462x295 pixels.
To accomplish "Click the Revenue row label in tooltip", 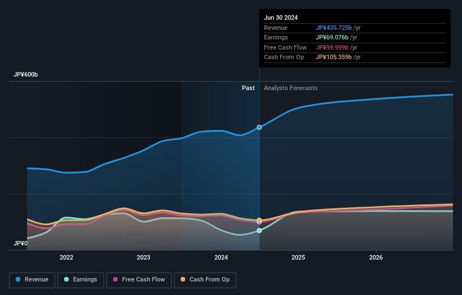I will coord(276,28).
